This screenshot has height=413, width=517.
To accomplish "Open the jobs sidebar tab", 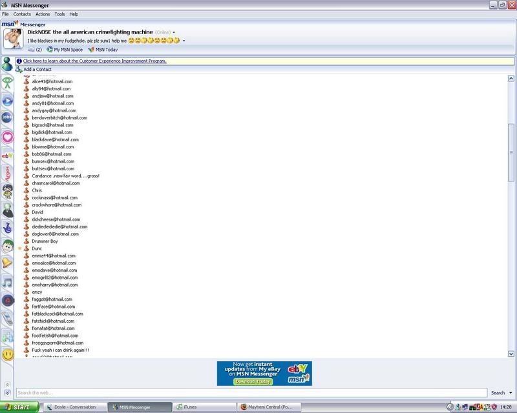I will [x=7, y=117].
